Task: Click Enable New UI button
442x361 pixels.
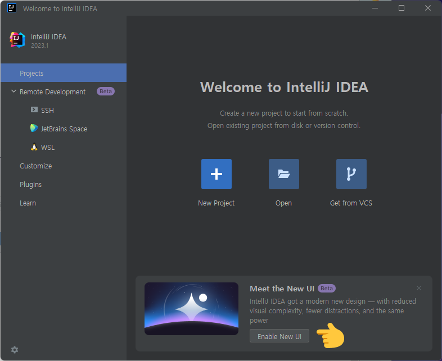Action: tap(279, 336)
